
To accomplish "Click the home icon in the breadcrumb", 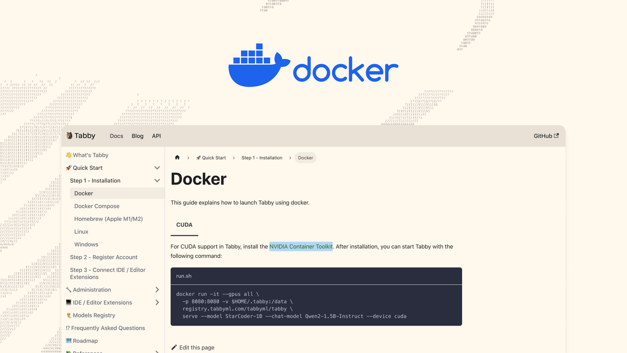I will click(177, 157).
